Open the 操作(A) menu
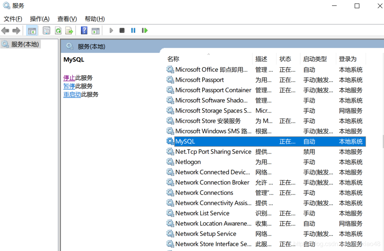The height and width of the screenshot is (251, 384). click(39, 19)
